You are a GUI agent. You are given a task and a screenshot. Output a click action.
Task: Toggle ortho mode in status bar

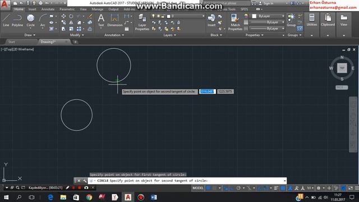[x=232, y=188]
